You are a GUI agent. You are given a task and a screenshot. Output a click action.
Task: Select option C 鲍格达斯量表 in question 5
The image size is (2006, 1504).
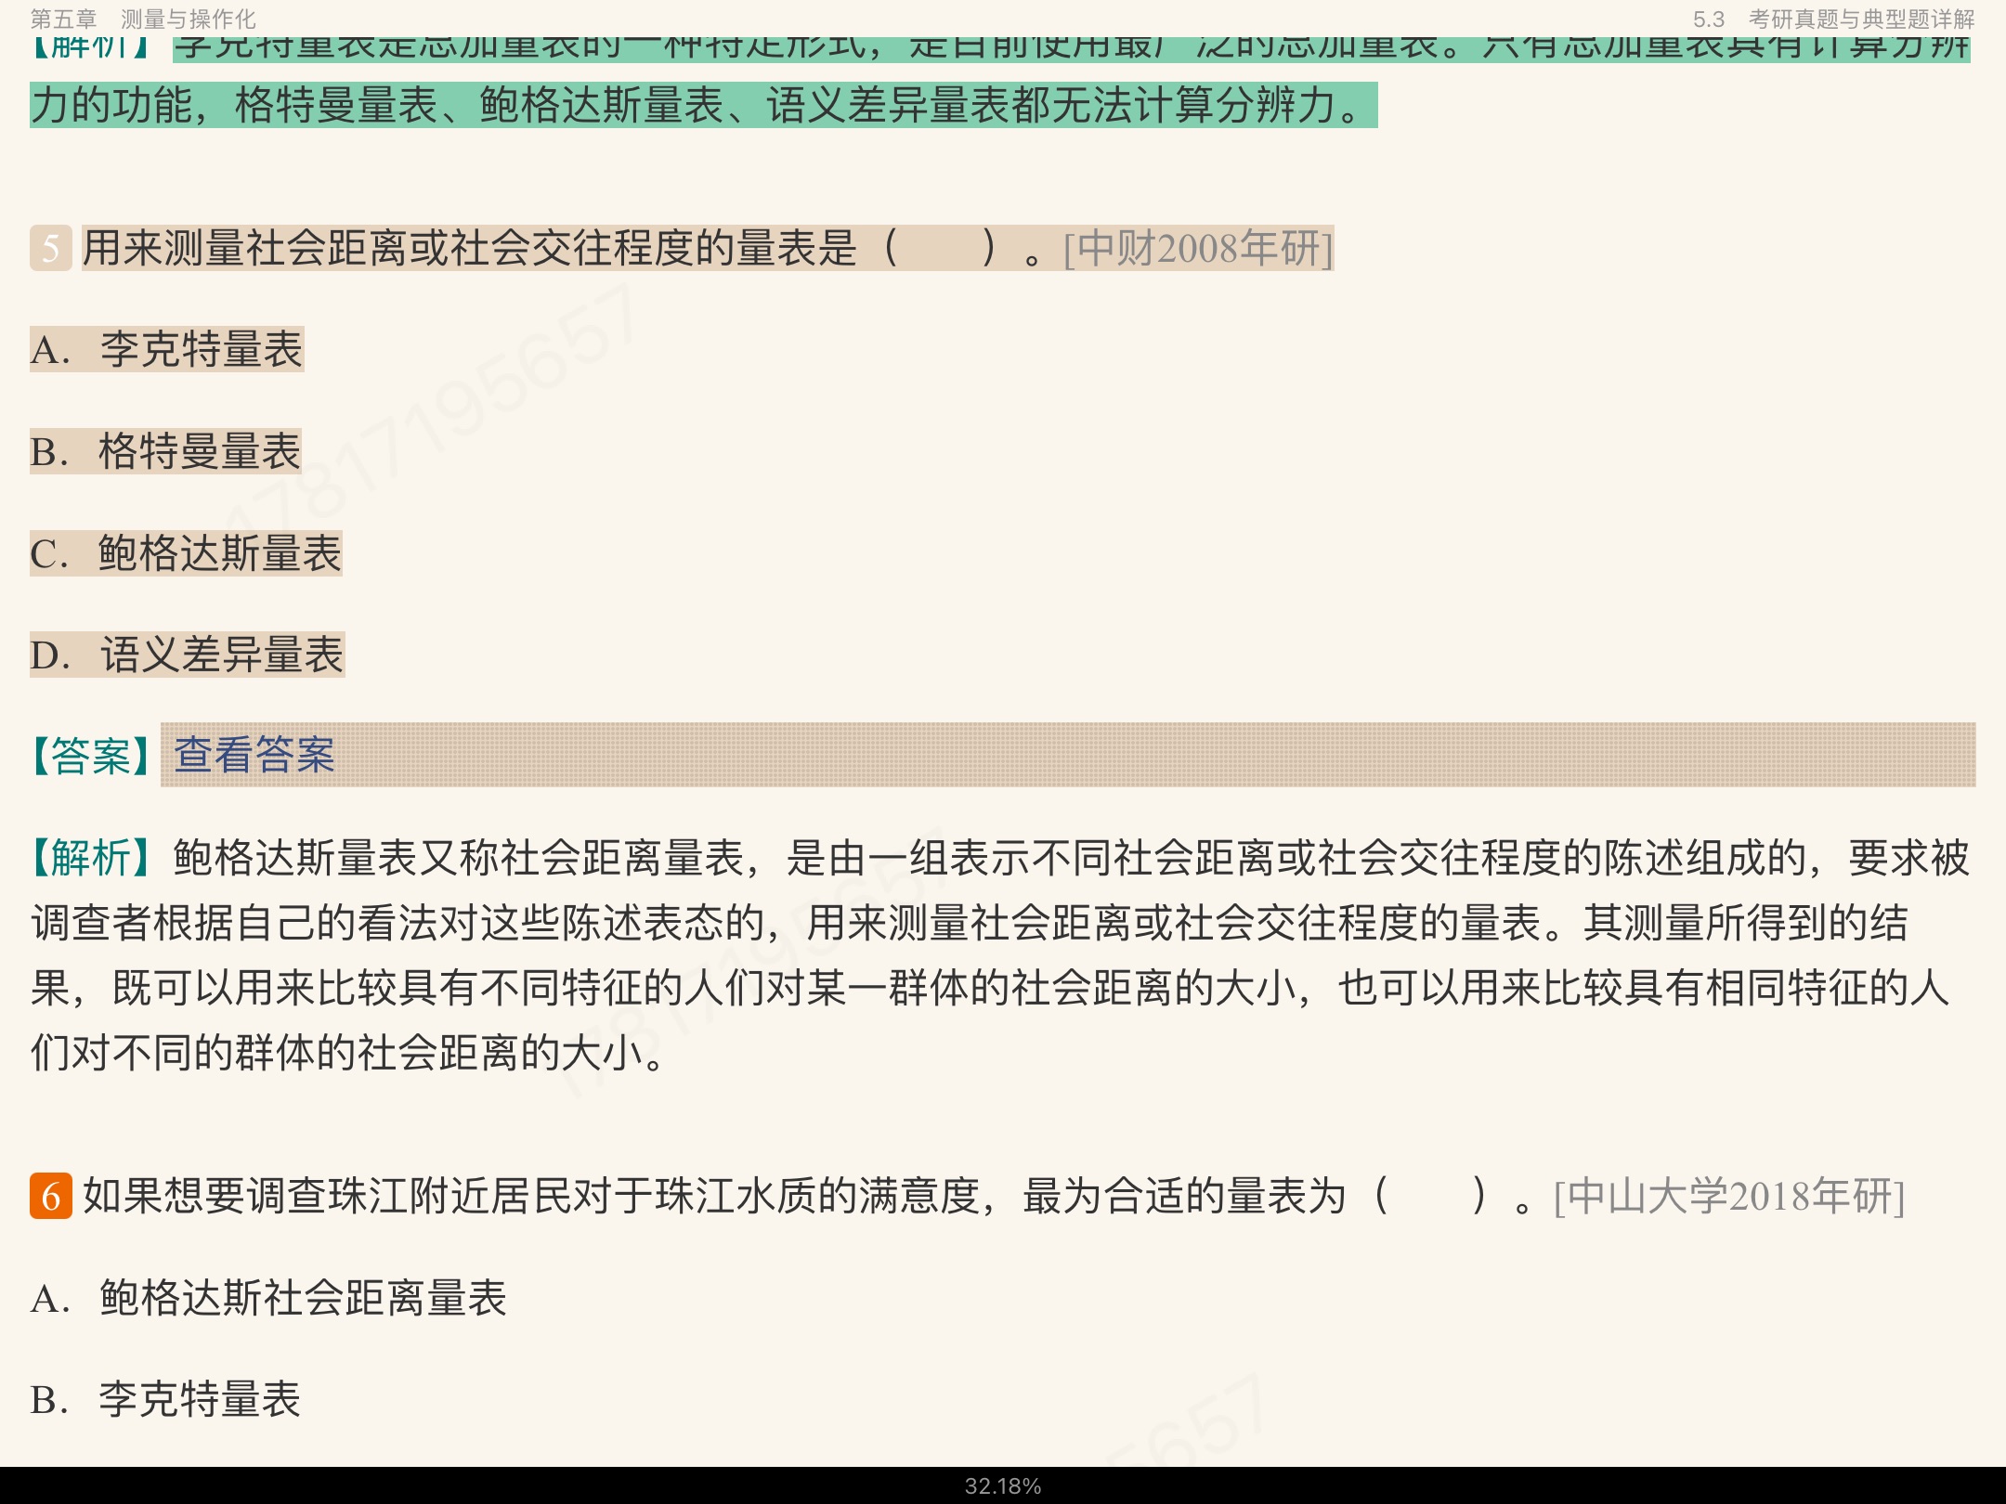pos(186,554)
